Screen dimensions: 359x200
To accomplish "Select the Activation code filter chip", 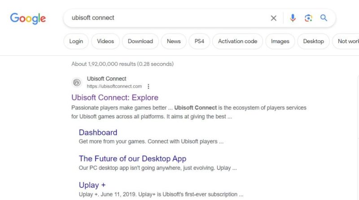I will click(x=238, y=41).
